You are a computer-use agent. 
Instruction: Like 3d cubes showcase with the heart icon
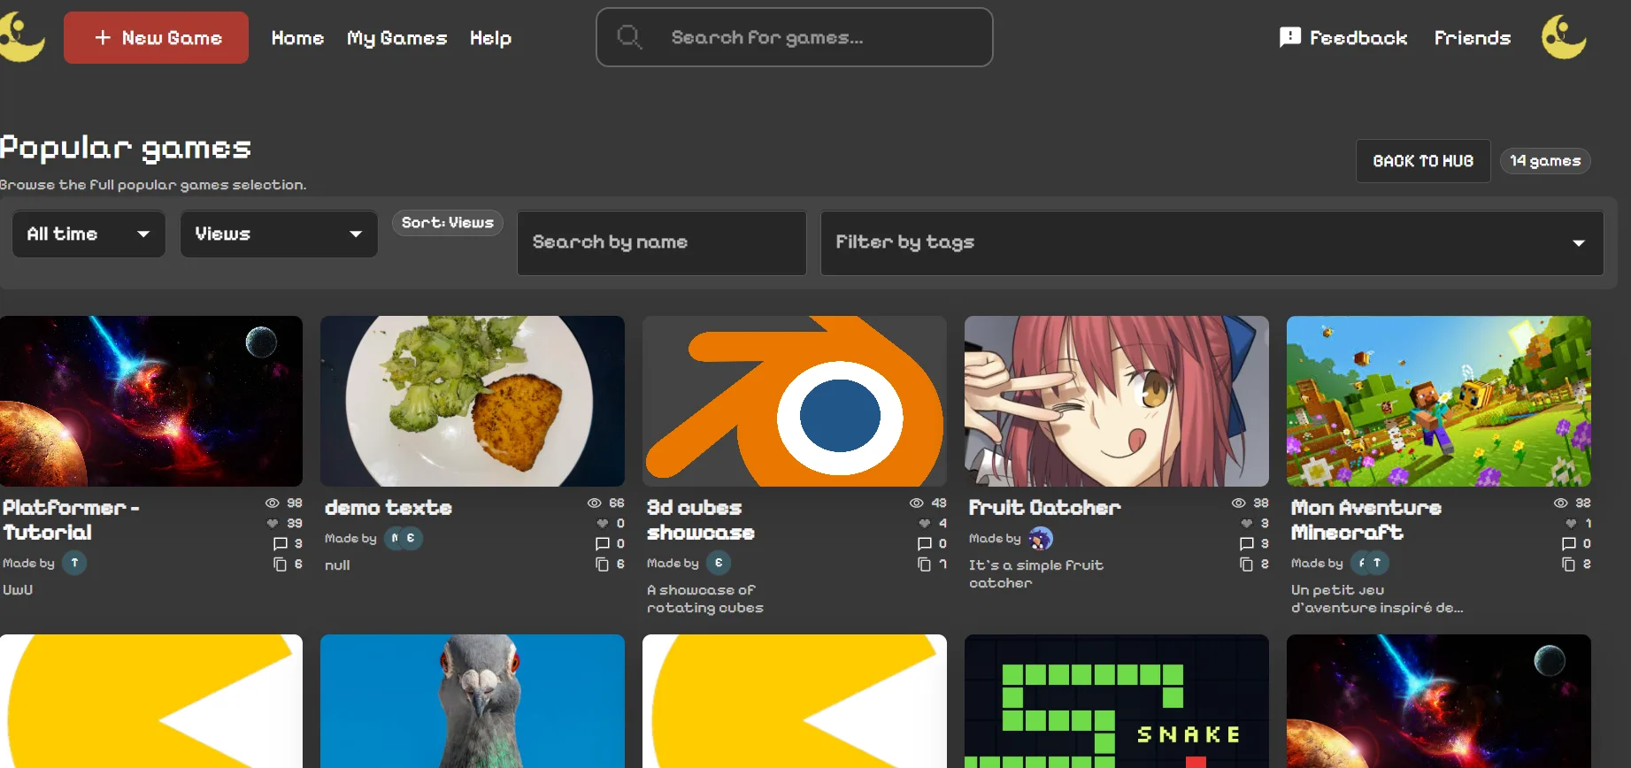[x=925, y=523]
